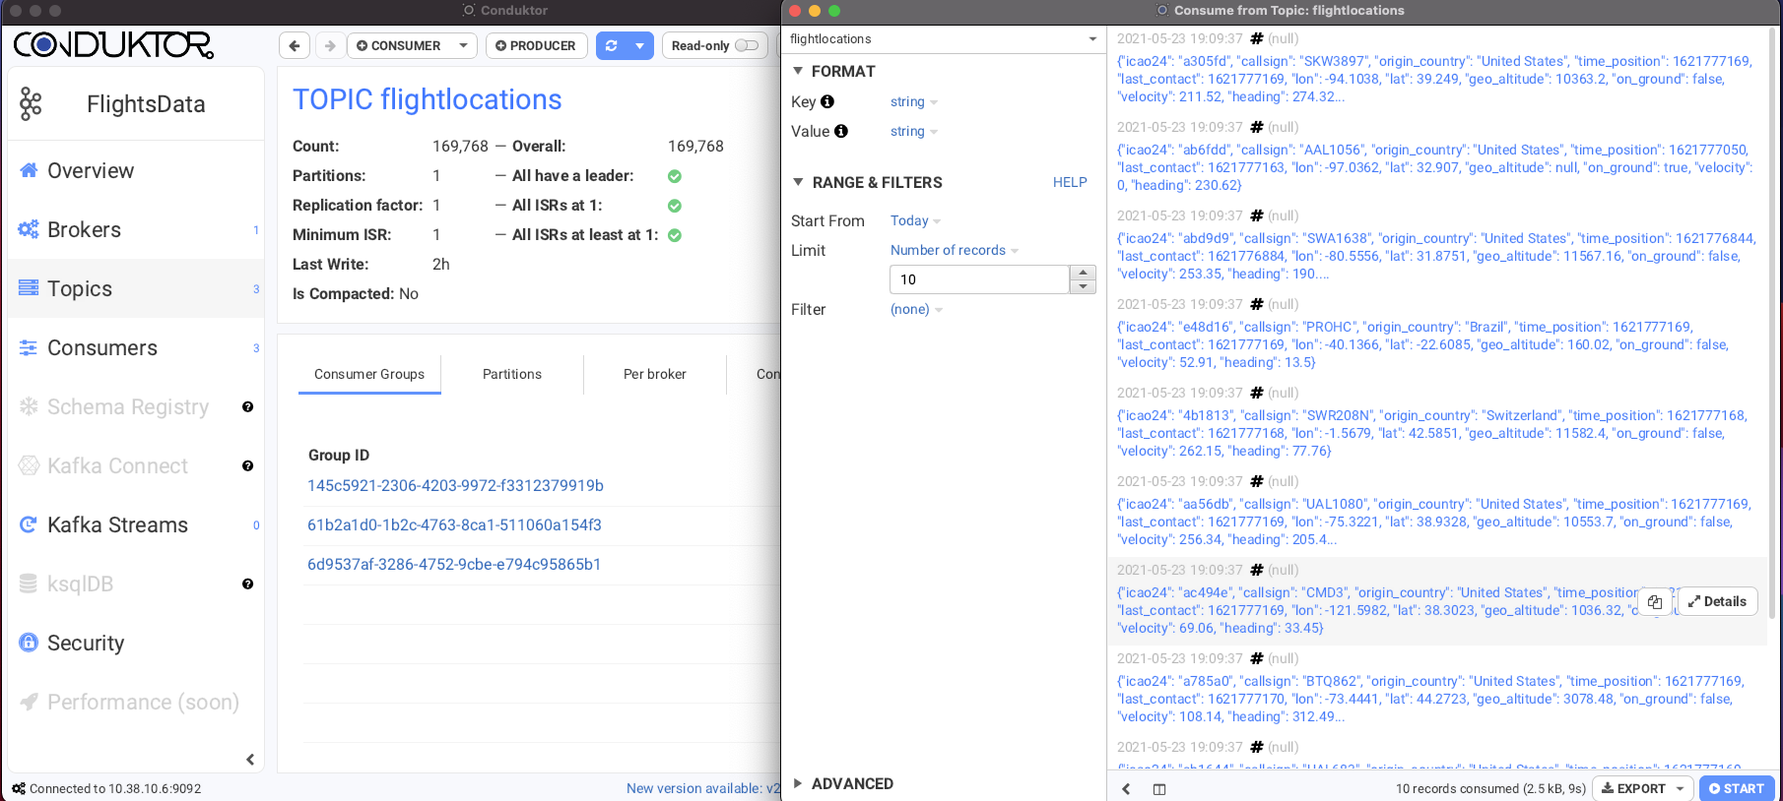
Task: Click the back chevron in the consumer footer
Action: coord(1126,788)
